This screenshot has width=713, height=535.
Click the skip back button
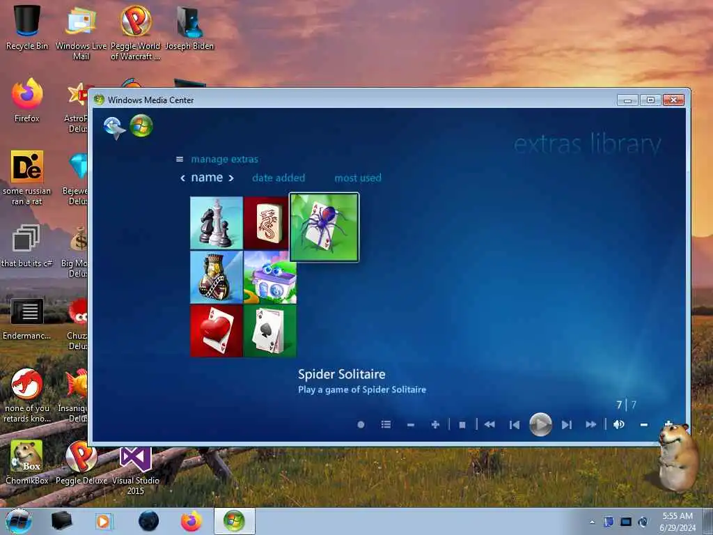click(515, 425)
